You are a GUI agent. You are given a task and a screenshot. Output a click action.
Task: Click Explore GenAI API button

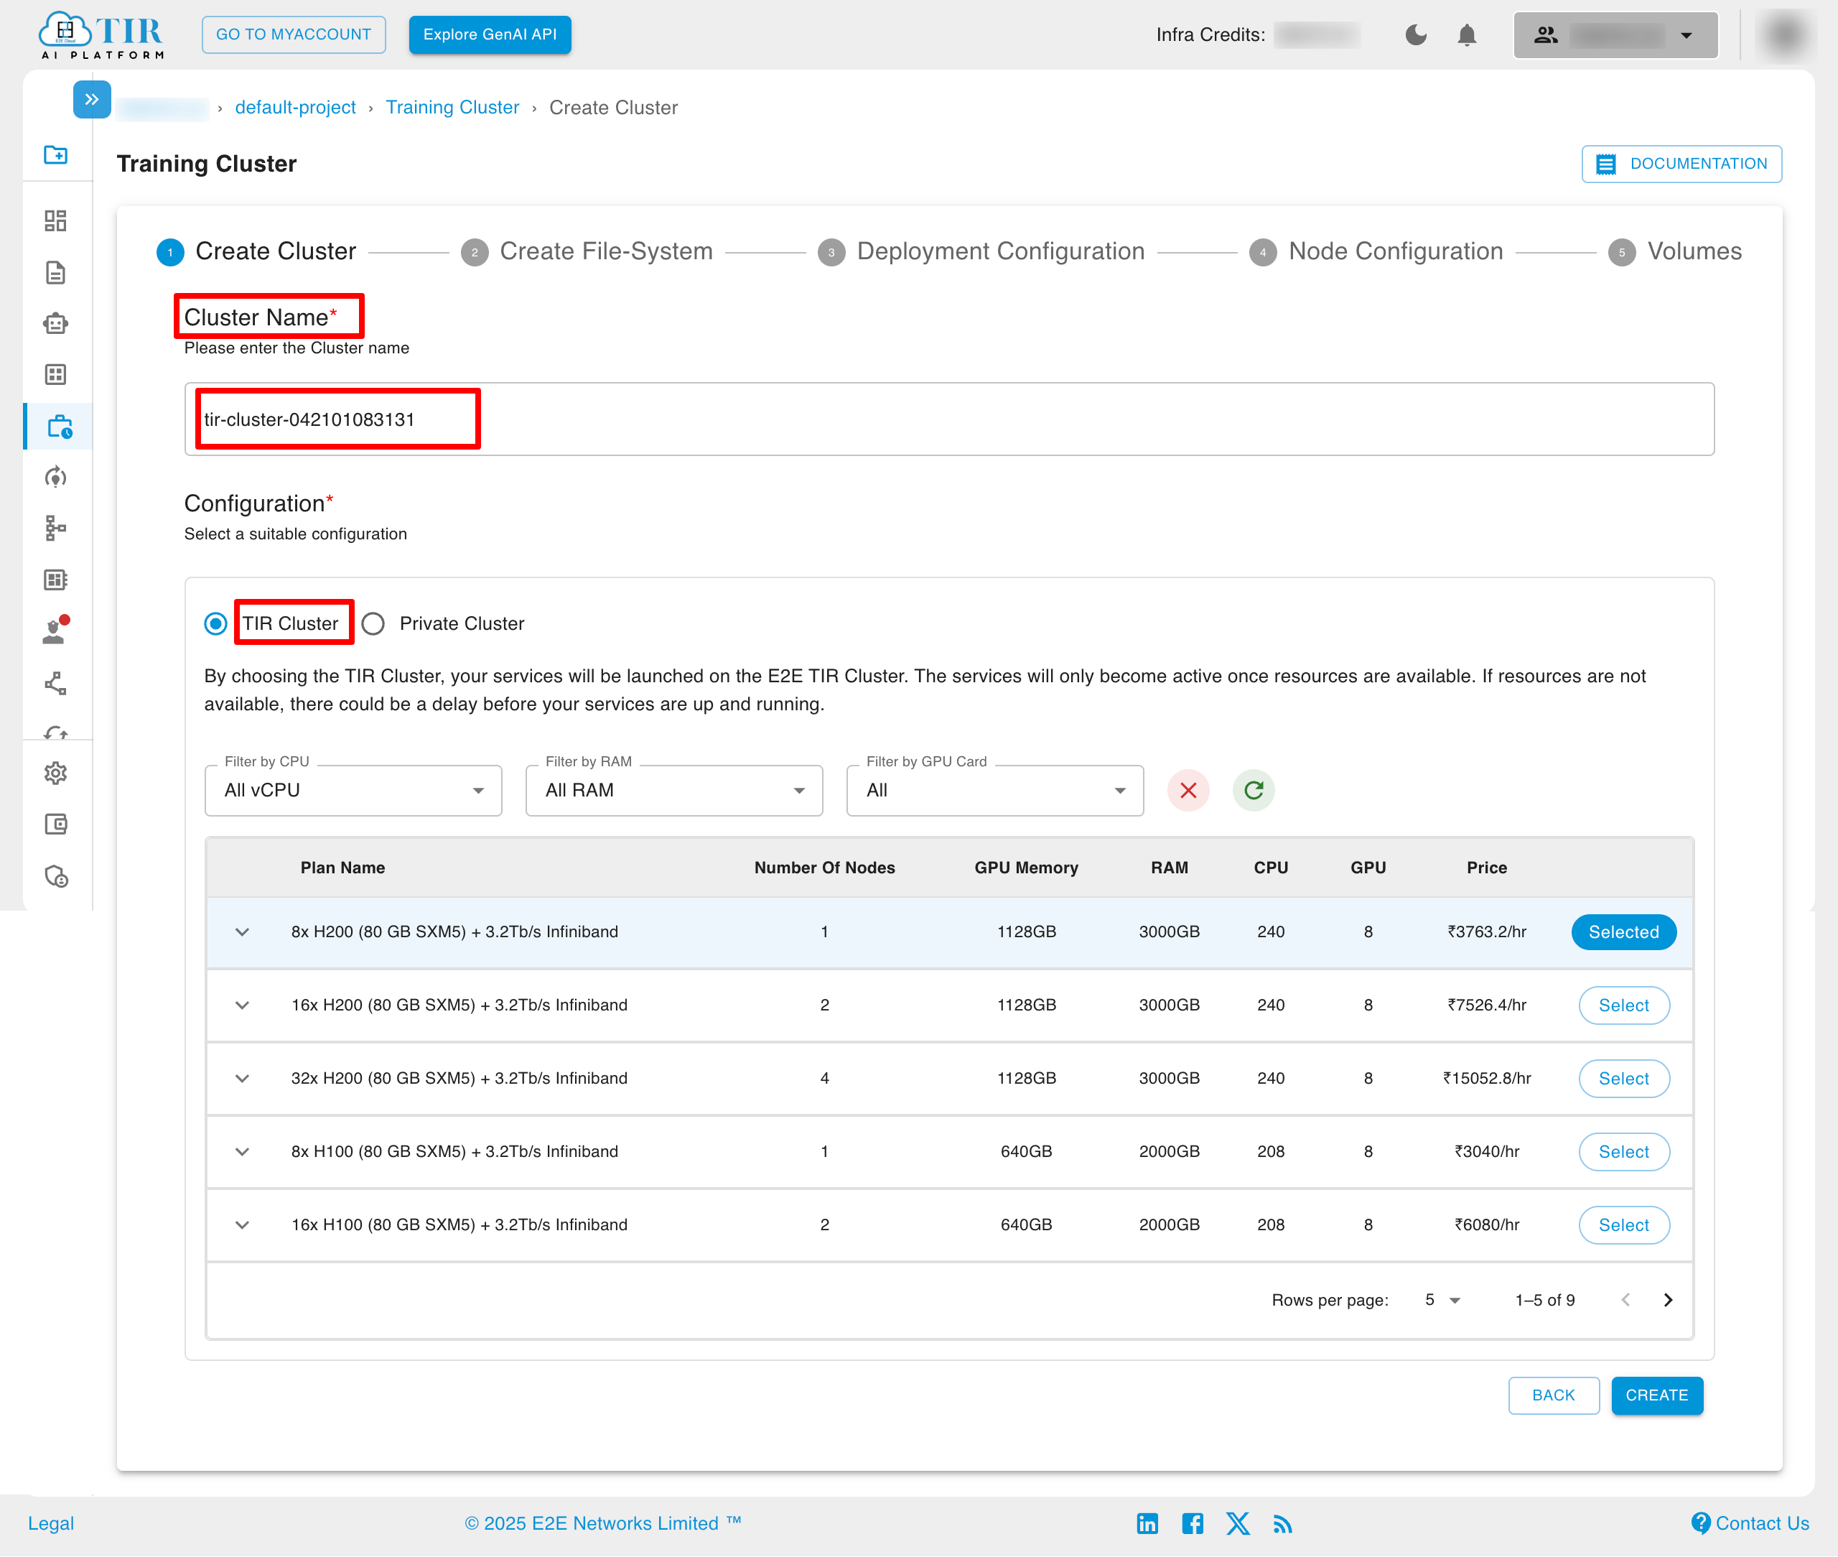pyautogui.click(x=490, y=34)
